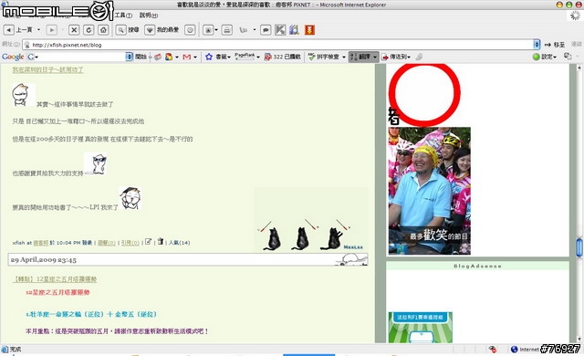Expand the Google search box dropdown
584x356 pixels.
(130, 57)
